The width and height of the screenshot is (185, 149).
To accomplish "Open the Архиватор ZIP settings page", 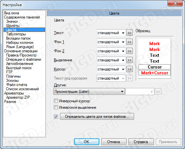I will pos(18,97).
